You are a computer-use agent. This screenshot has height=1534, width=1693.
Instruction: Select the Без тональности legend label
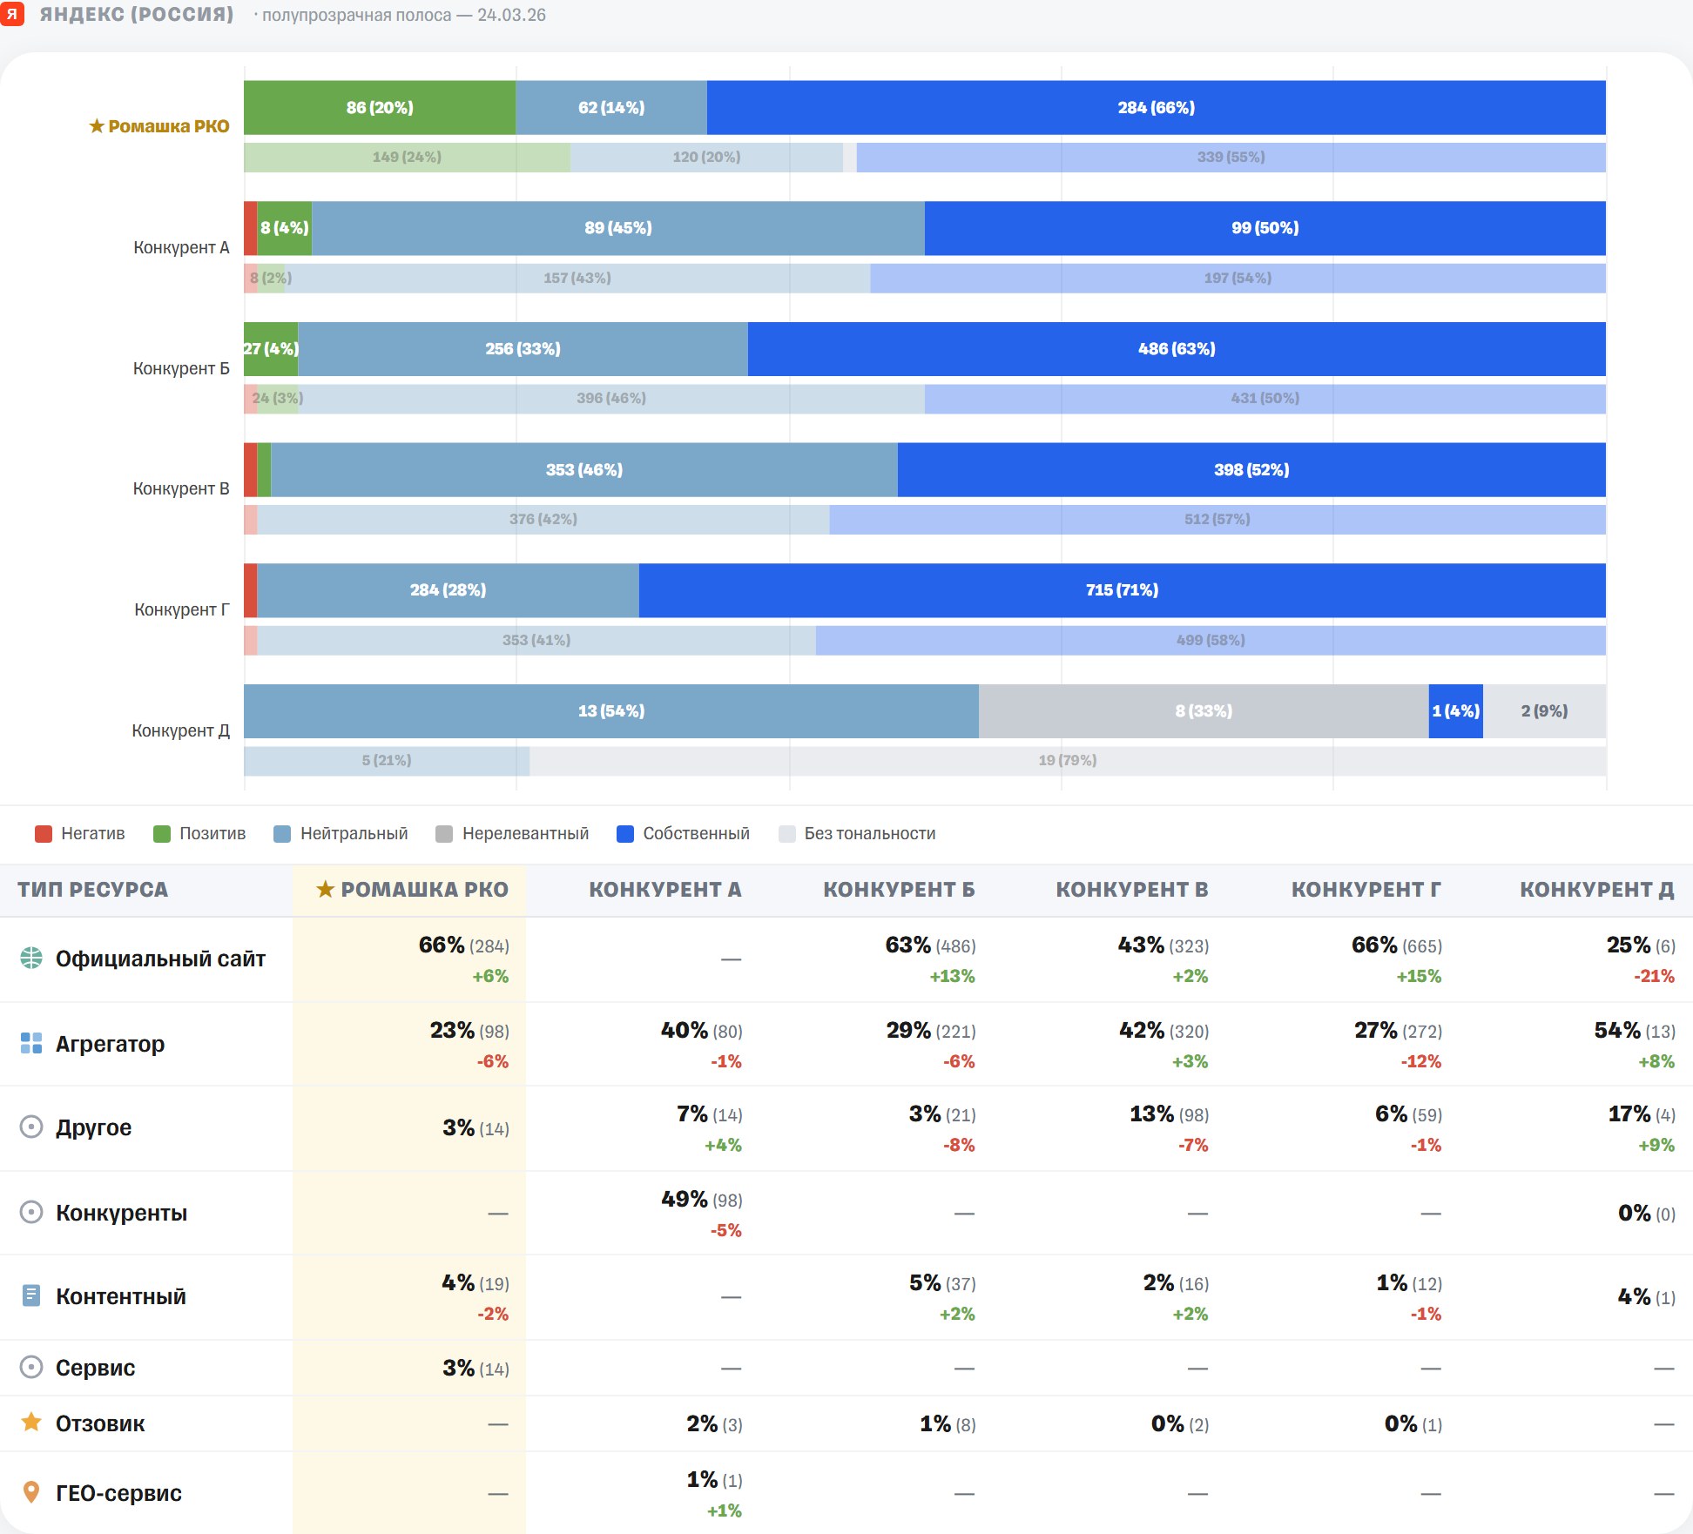tap(870, 834)
